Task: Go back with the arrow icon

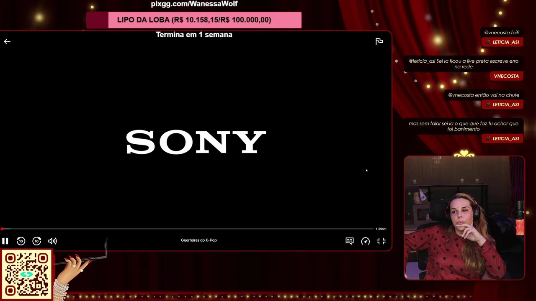Action: (7, 41)
